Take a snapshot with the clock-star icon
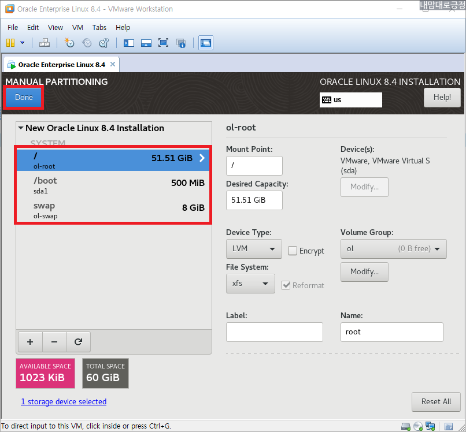This screenshot has width=466, height=432. pyautogui.click(x=69, y=43)
